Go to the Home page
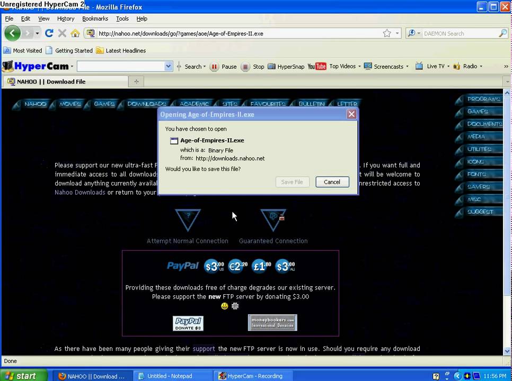The height and width of the screenshot is (381, 512). (x=75, y=33)
